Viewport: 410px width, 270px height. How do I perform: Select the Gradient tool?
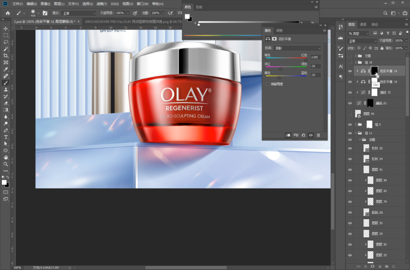click(x=5, y=110)
